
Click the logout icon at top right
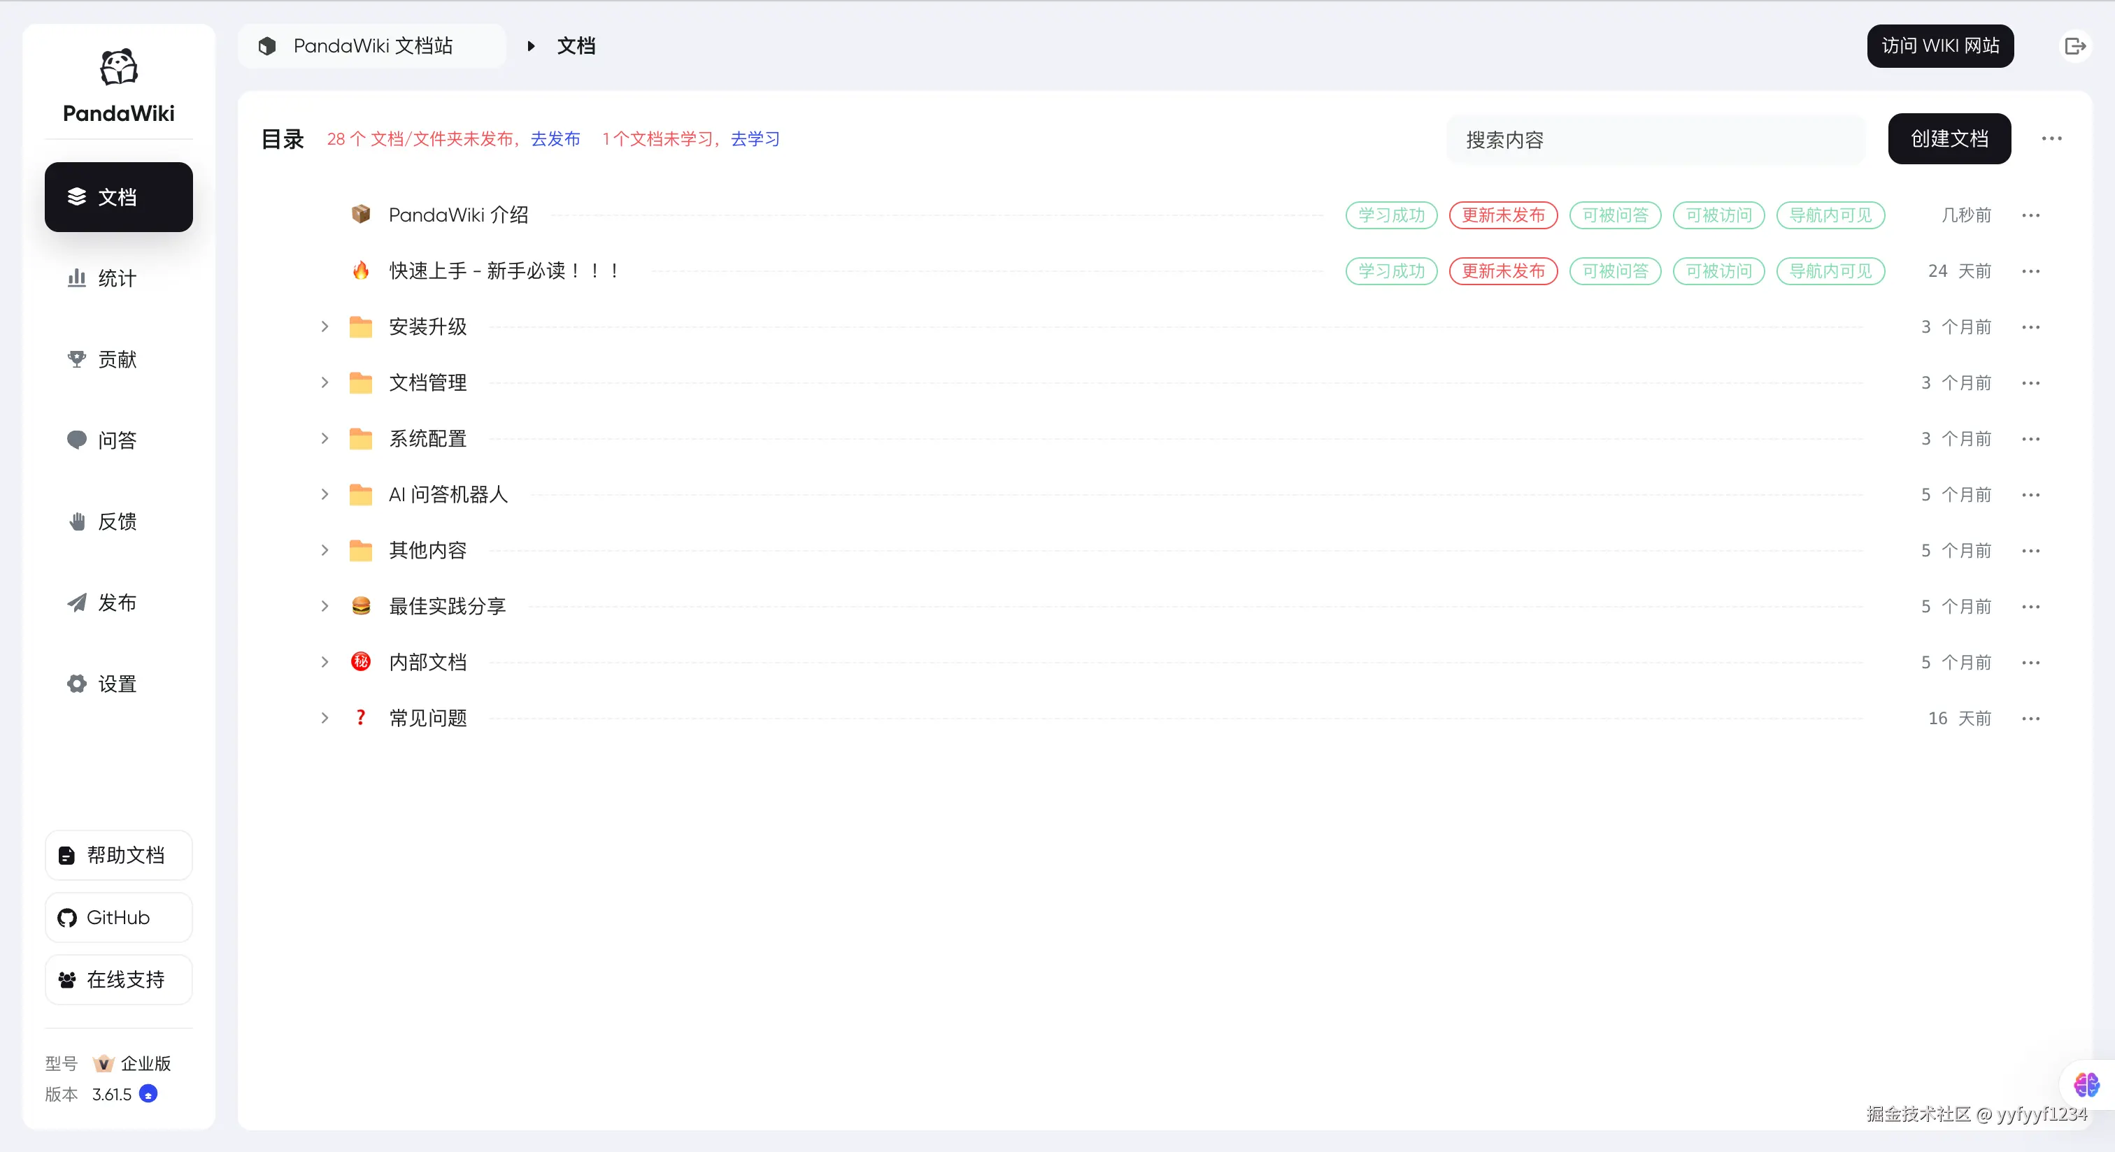(x=2074, y=46)
